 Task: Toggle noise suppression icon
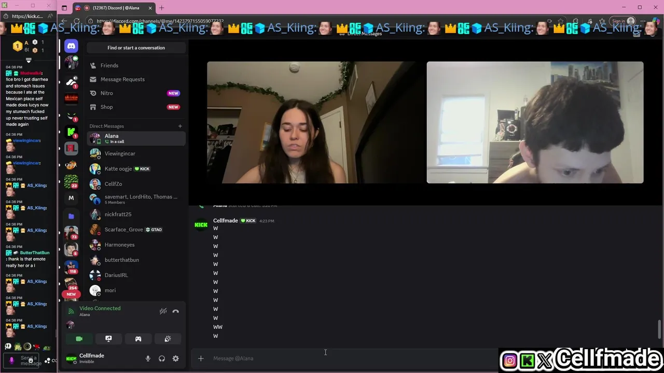click(163, 311)
